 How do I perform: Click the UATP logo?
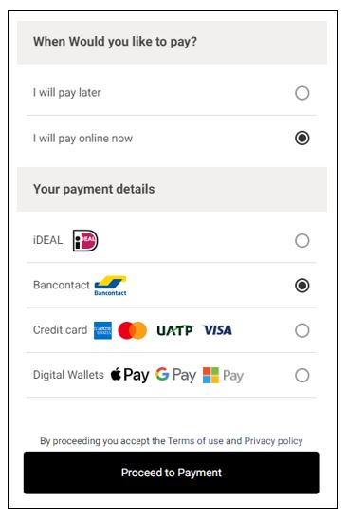(174, 330)
